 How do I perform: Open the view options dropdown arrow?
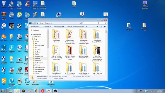97,27
